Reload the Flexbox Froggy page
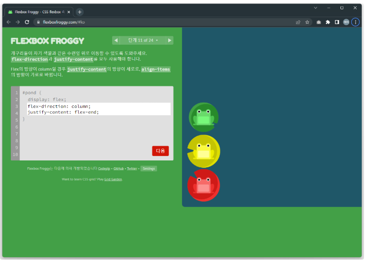 point(27,22)
